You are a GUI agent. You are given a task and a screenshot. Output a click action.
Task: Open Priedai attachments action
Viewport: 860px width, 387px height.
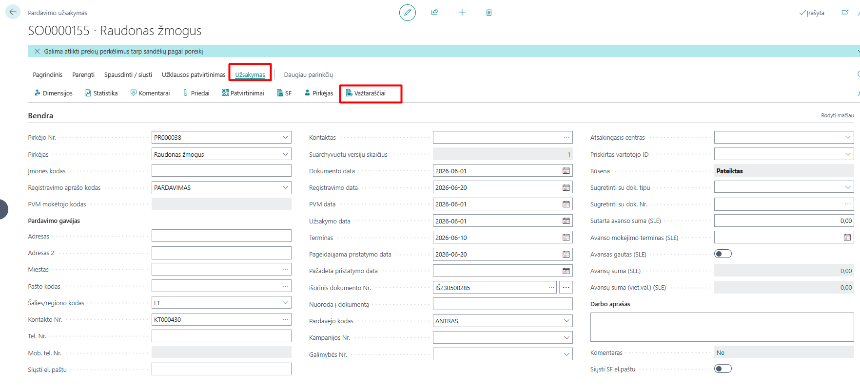click(x=196, y=93)
